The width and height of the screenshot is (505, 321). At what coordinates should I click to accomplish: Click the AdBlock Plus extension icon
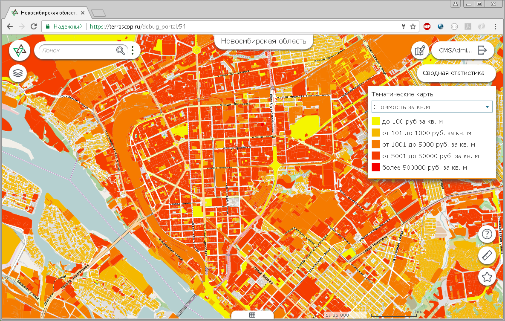(427, 26)
